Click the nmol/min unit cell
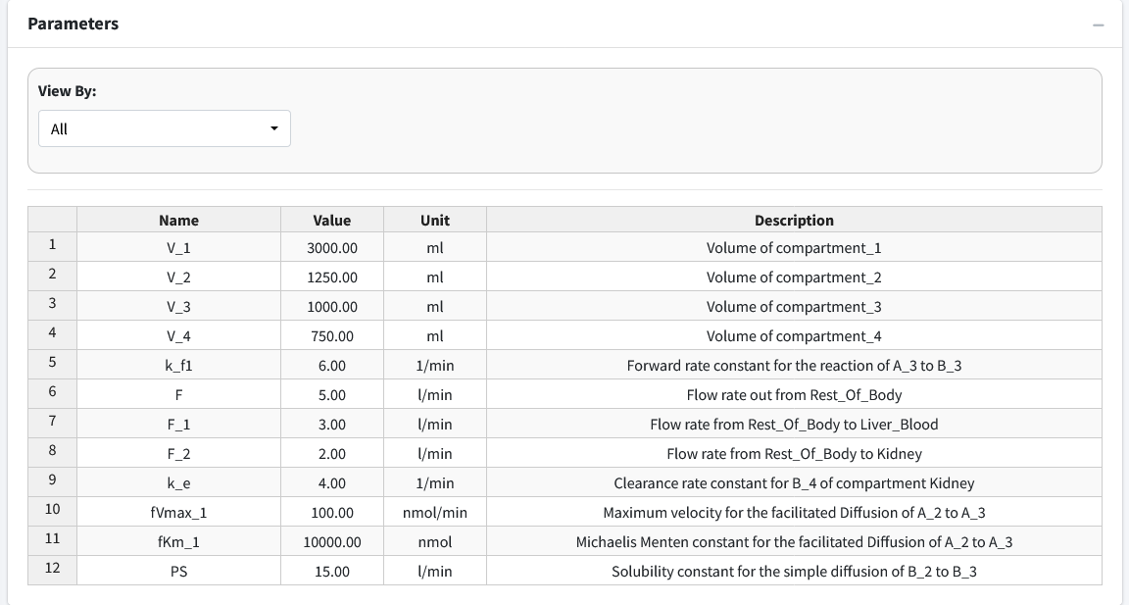 [435, 512]
